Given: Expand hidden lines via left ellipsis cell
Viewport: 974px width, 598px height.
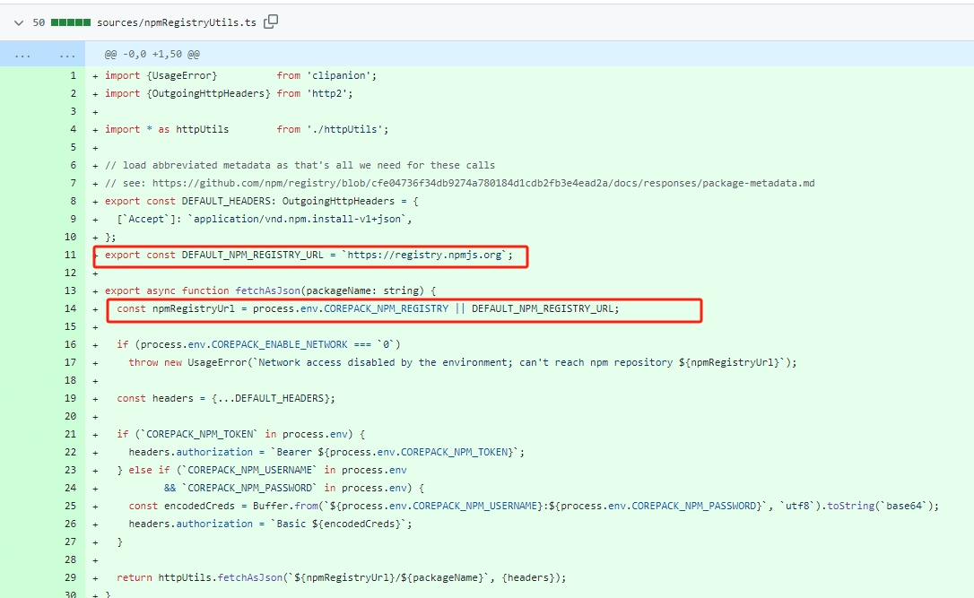Looking at the screenshot, I should [x=22, y=54].
